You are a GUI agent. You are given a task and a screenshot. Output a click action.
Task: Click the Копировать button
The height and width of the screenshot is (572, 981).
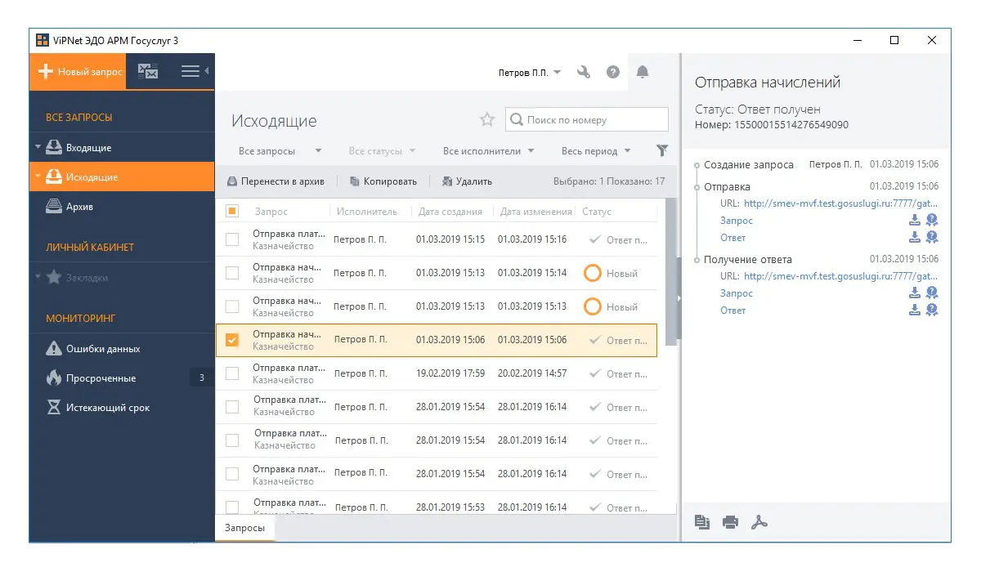point(383,181)
